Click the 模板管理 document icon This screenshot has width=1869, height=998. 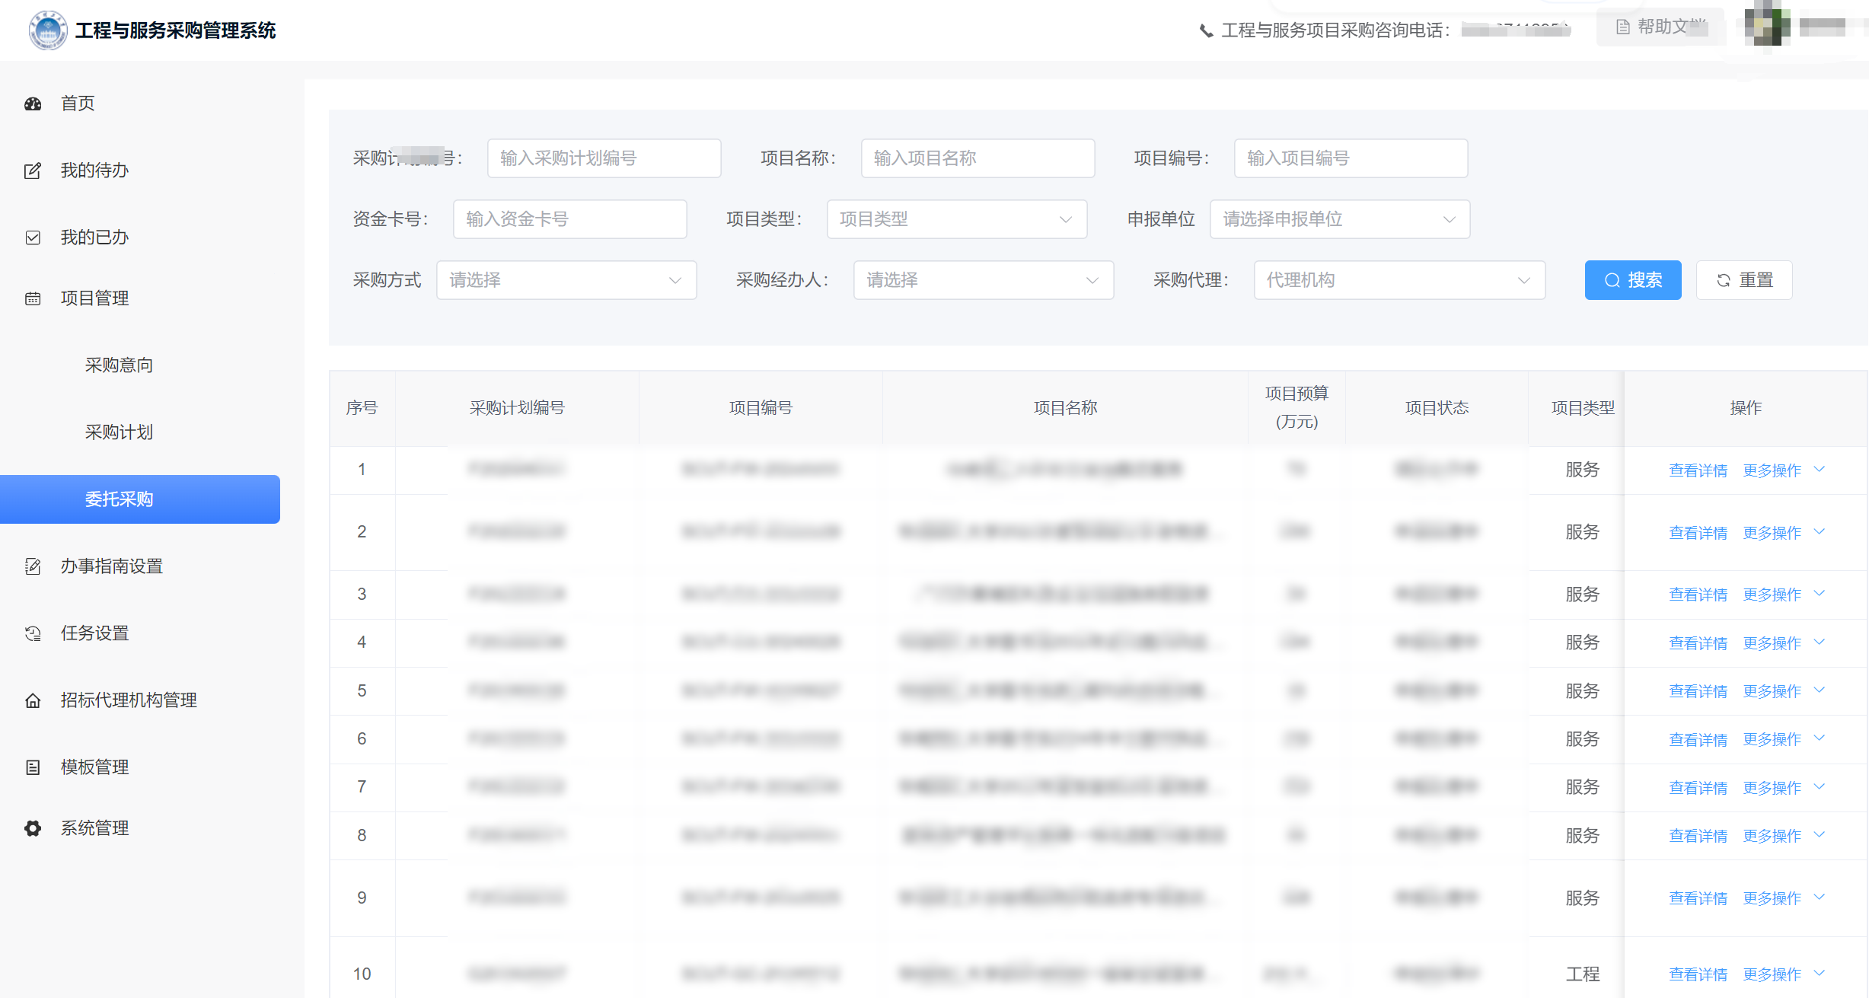click(x=33, y=767)
